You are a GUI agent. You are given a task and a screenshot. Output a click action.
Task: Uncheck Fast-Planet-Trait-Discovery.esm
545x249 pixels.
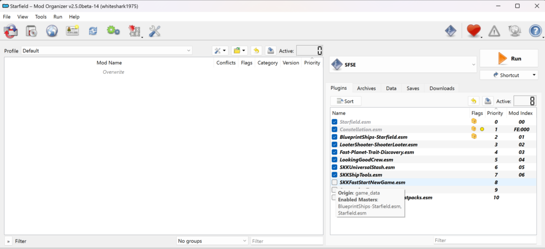[x=334, y=152]
